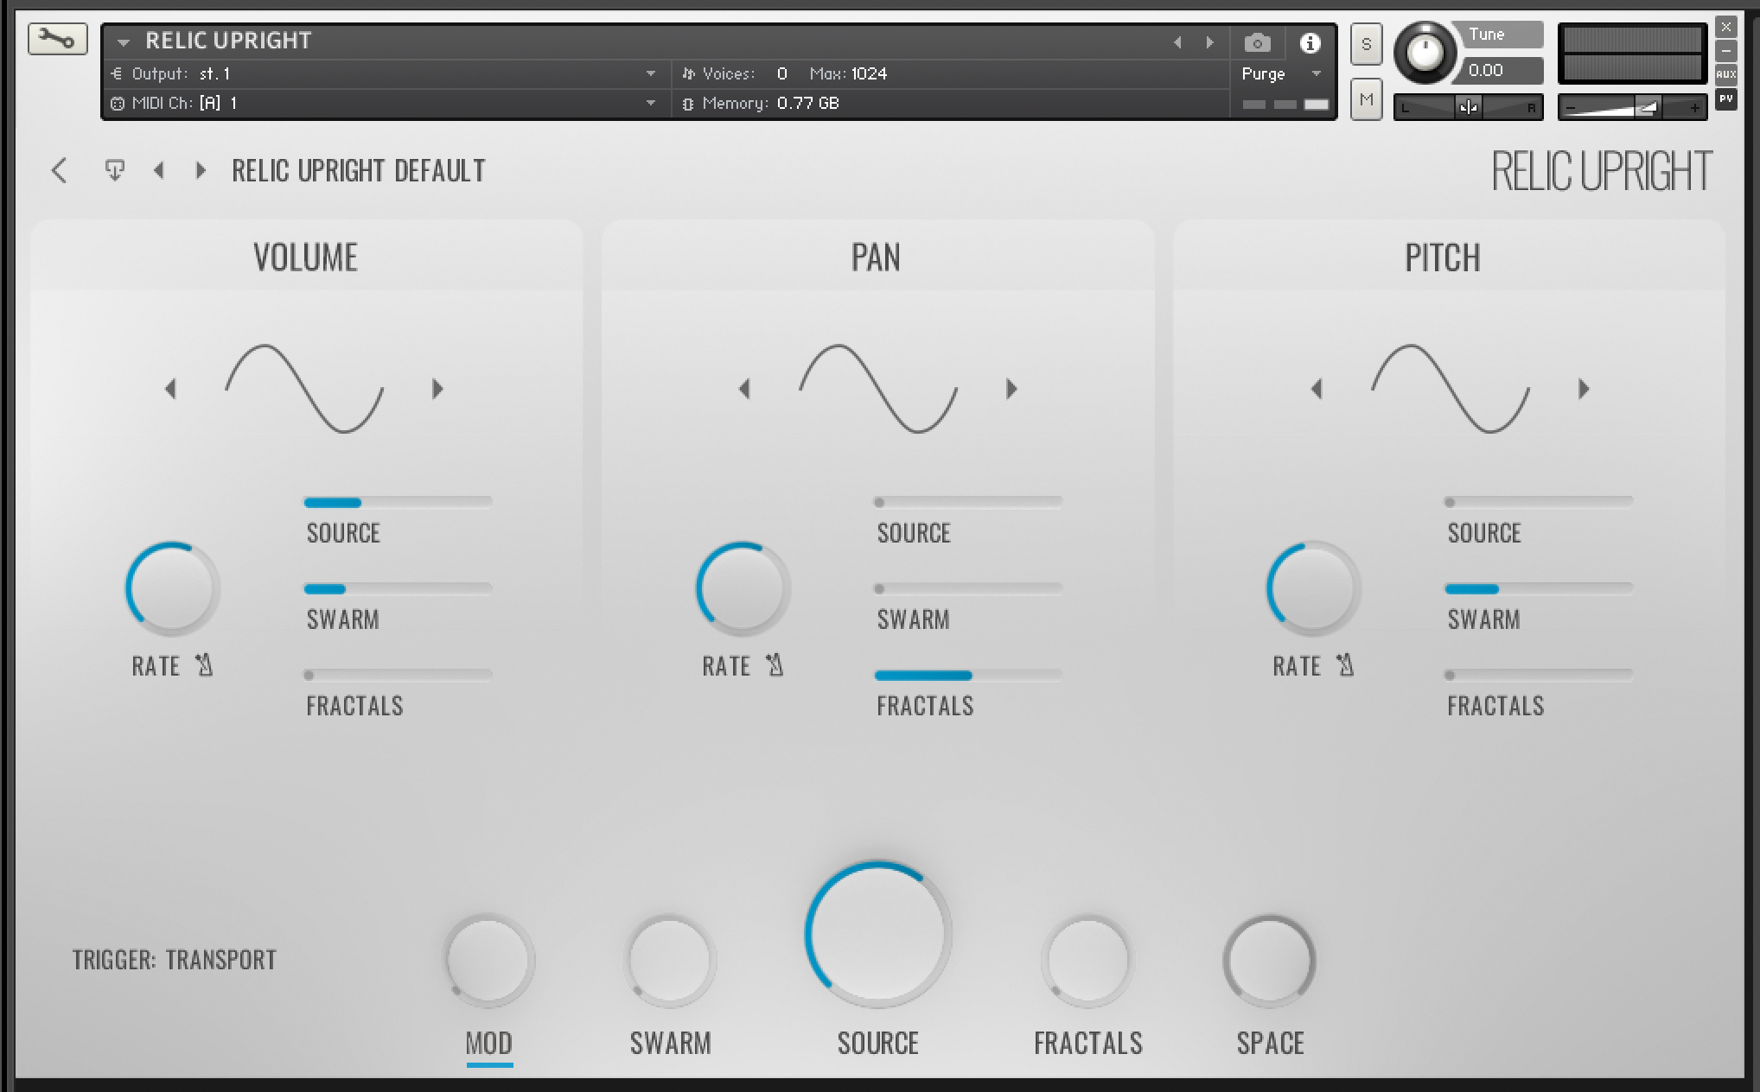The height and width of the screenshot is (1092, 1760).
Task: Toggle the PV button in the header
Action: click(1725, 99)
